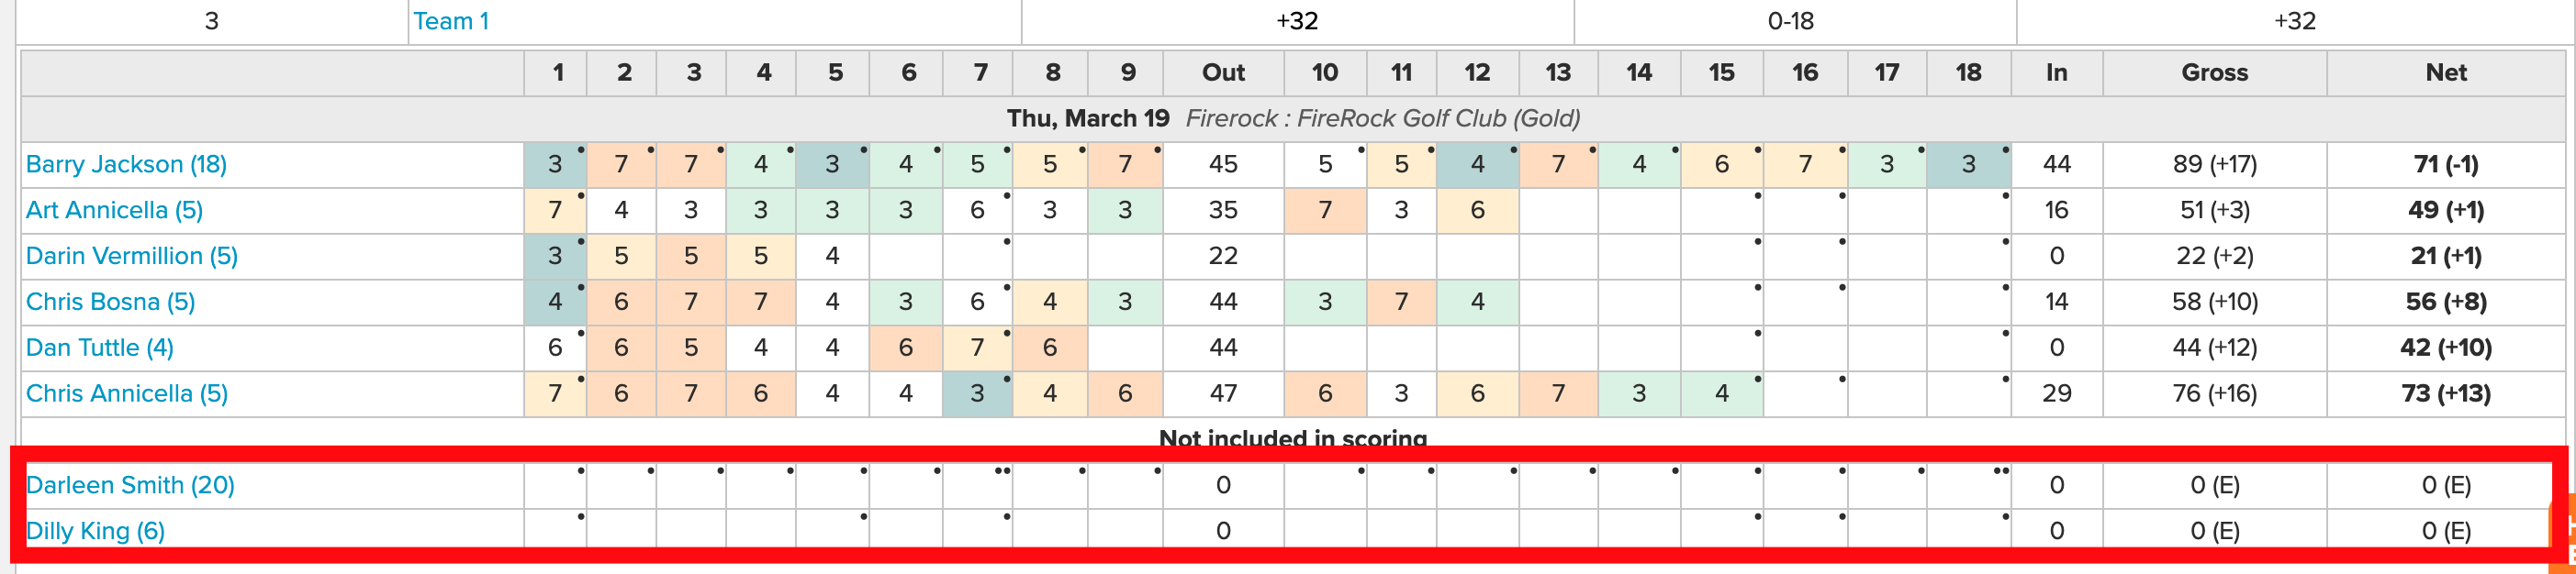This screenshot has width=2576, height=574.
Task: Click Barry Jackson's net score 71 (-1)
Action: (2445, 165)
